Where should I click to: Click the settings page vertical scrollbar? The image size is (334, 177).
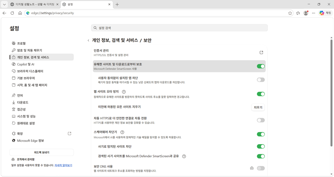(x=331, y=92)
